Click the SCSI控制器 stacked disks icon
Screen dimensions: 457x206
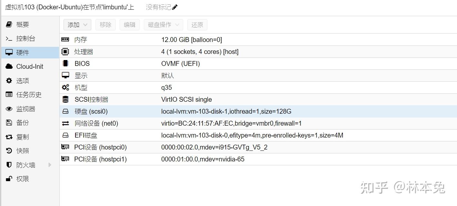coord(65,99)
